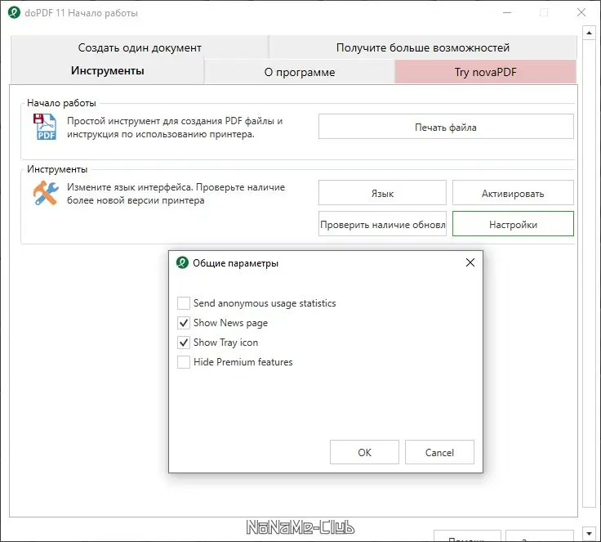
Task: Click the Печать файла button
Action: pyautogui.click(x=446, y=127)
